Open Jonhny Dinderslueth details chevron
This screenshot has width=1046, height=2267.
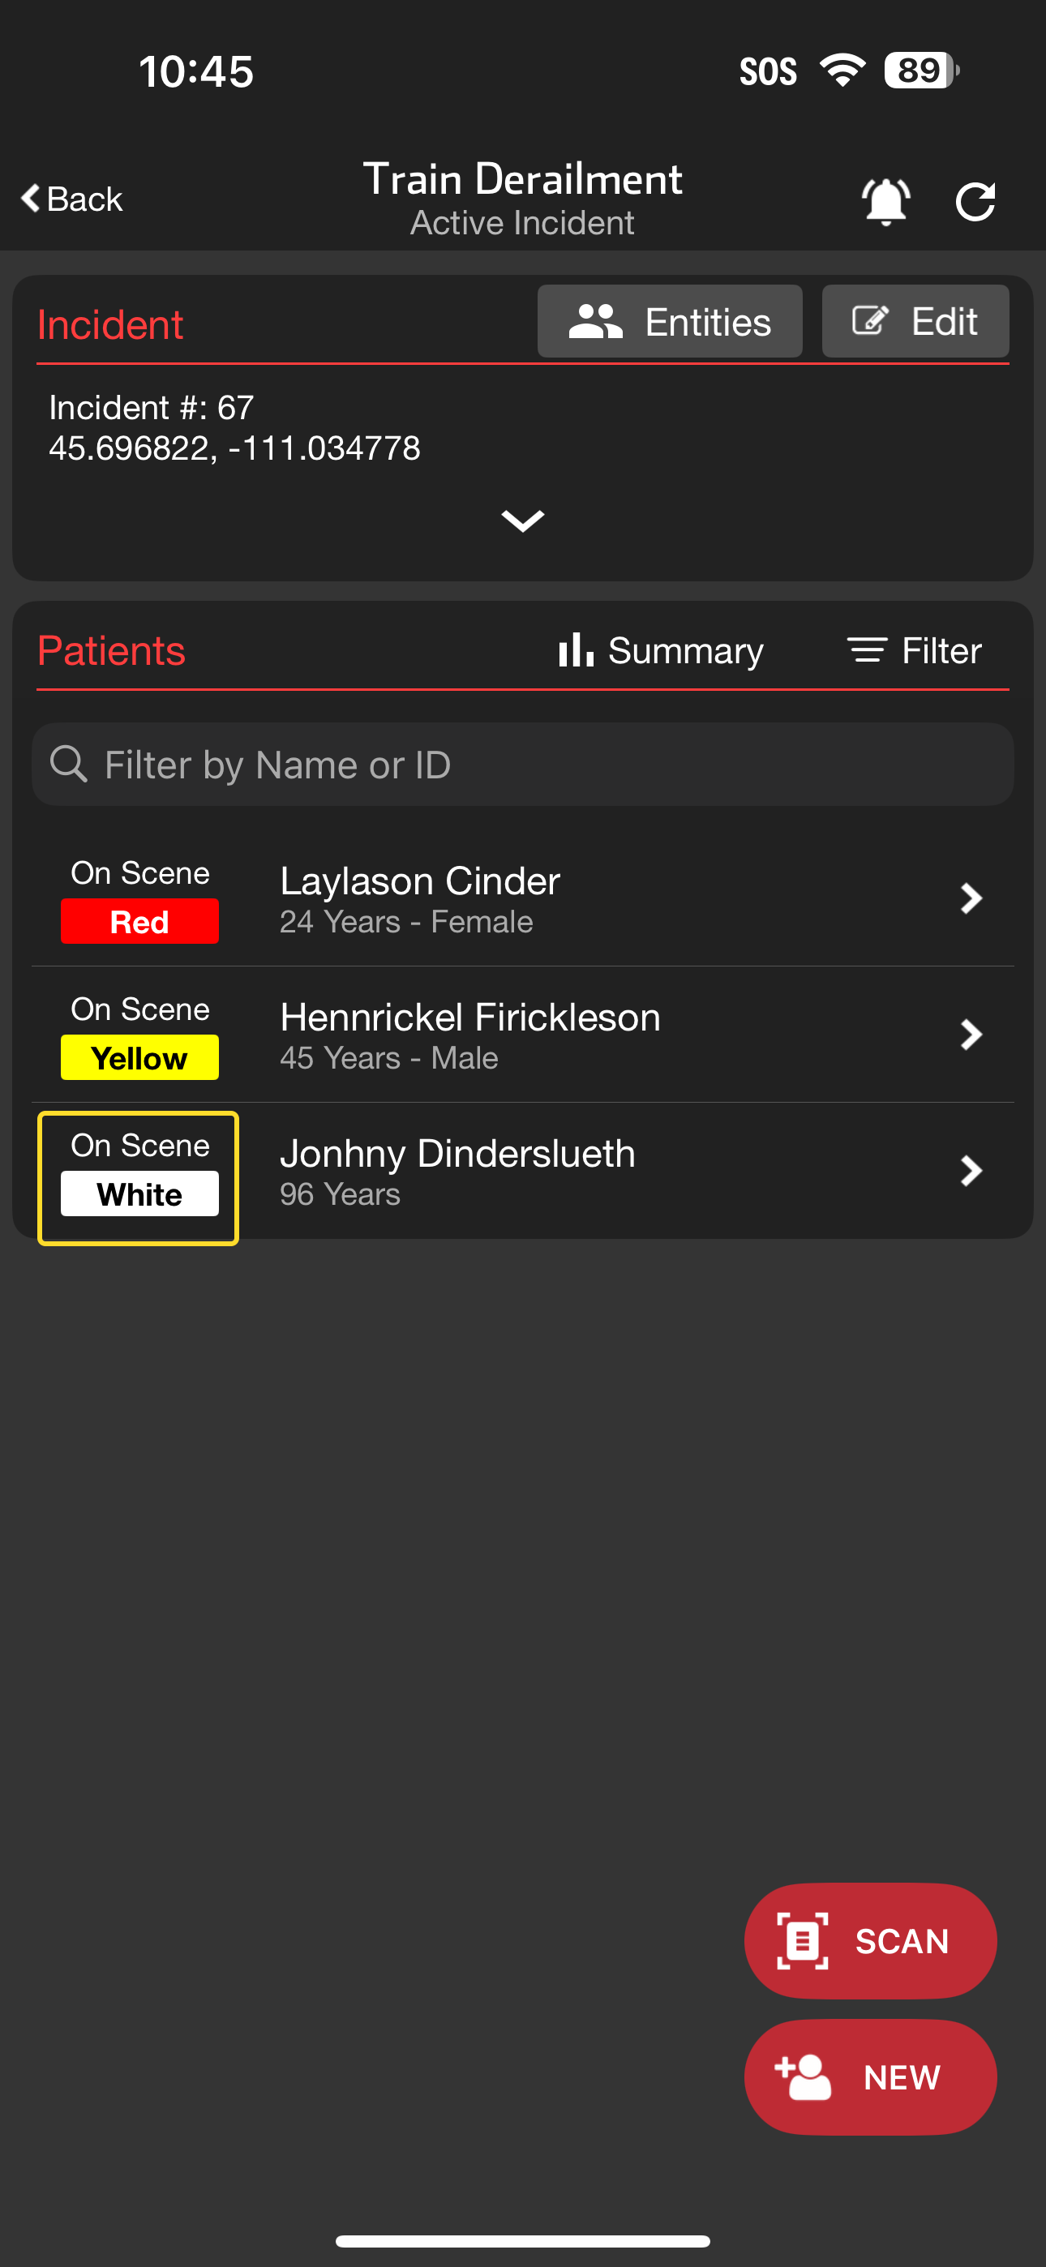pyautogui.click(x=970, y=1171)
